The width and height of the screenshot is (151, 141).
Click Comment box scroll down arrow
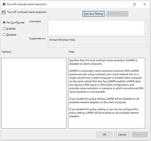point(146,34)
